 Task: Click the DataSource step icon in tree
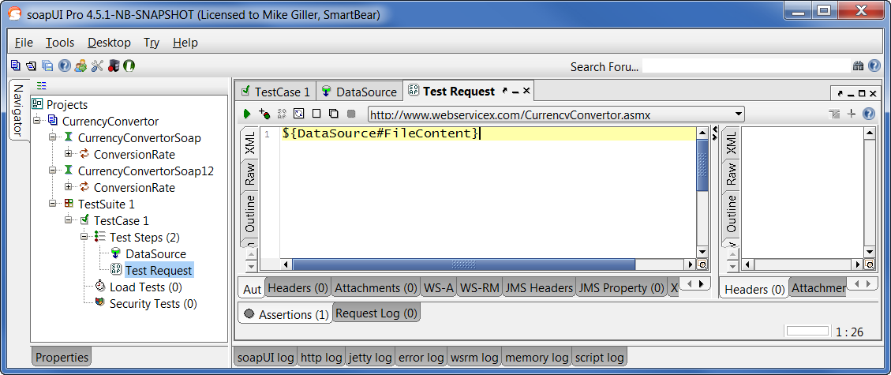coord(116,253)
